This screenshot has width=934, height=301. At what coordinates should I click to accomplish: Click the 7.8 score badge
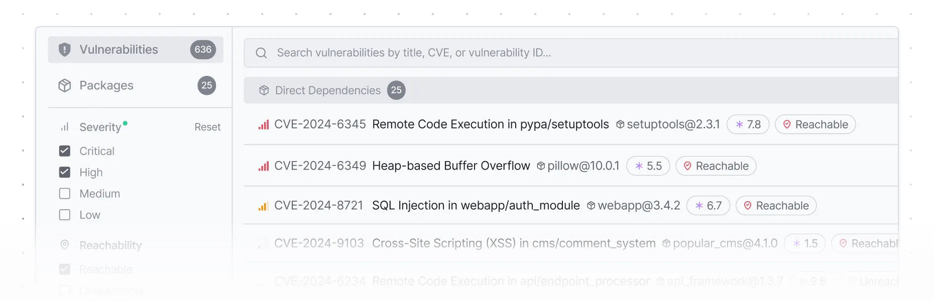coord(748,124)
